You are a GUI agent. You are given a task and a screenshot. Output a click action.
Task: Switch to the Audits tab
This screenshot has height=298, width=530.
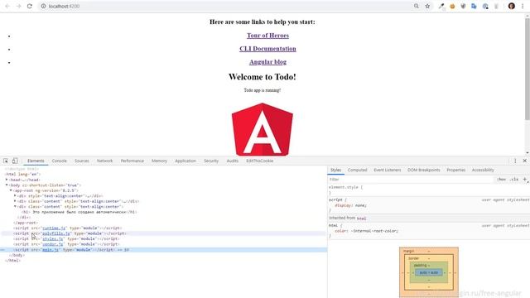[233, 161]
